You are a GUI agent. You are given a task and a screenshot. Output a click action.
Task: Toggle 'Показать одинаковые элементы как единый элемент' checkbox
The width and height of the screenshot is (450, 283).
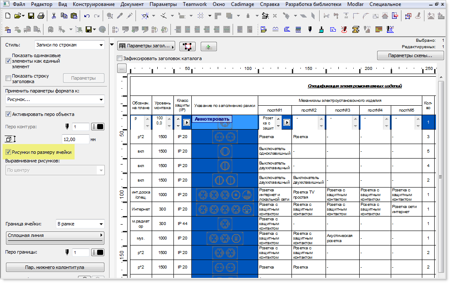pos(9,61)
